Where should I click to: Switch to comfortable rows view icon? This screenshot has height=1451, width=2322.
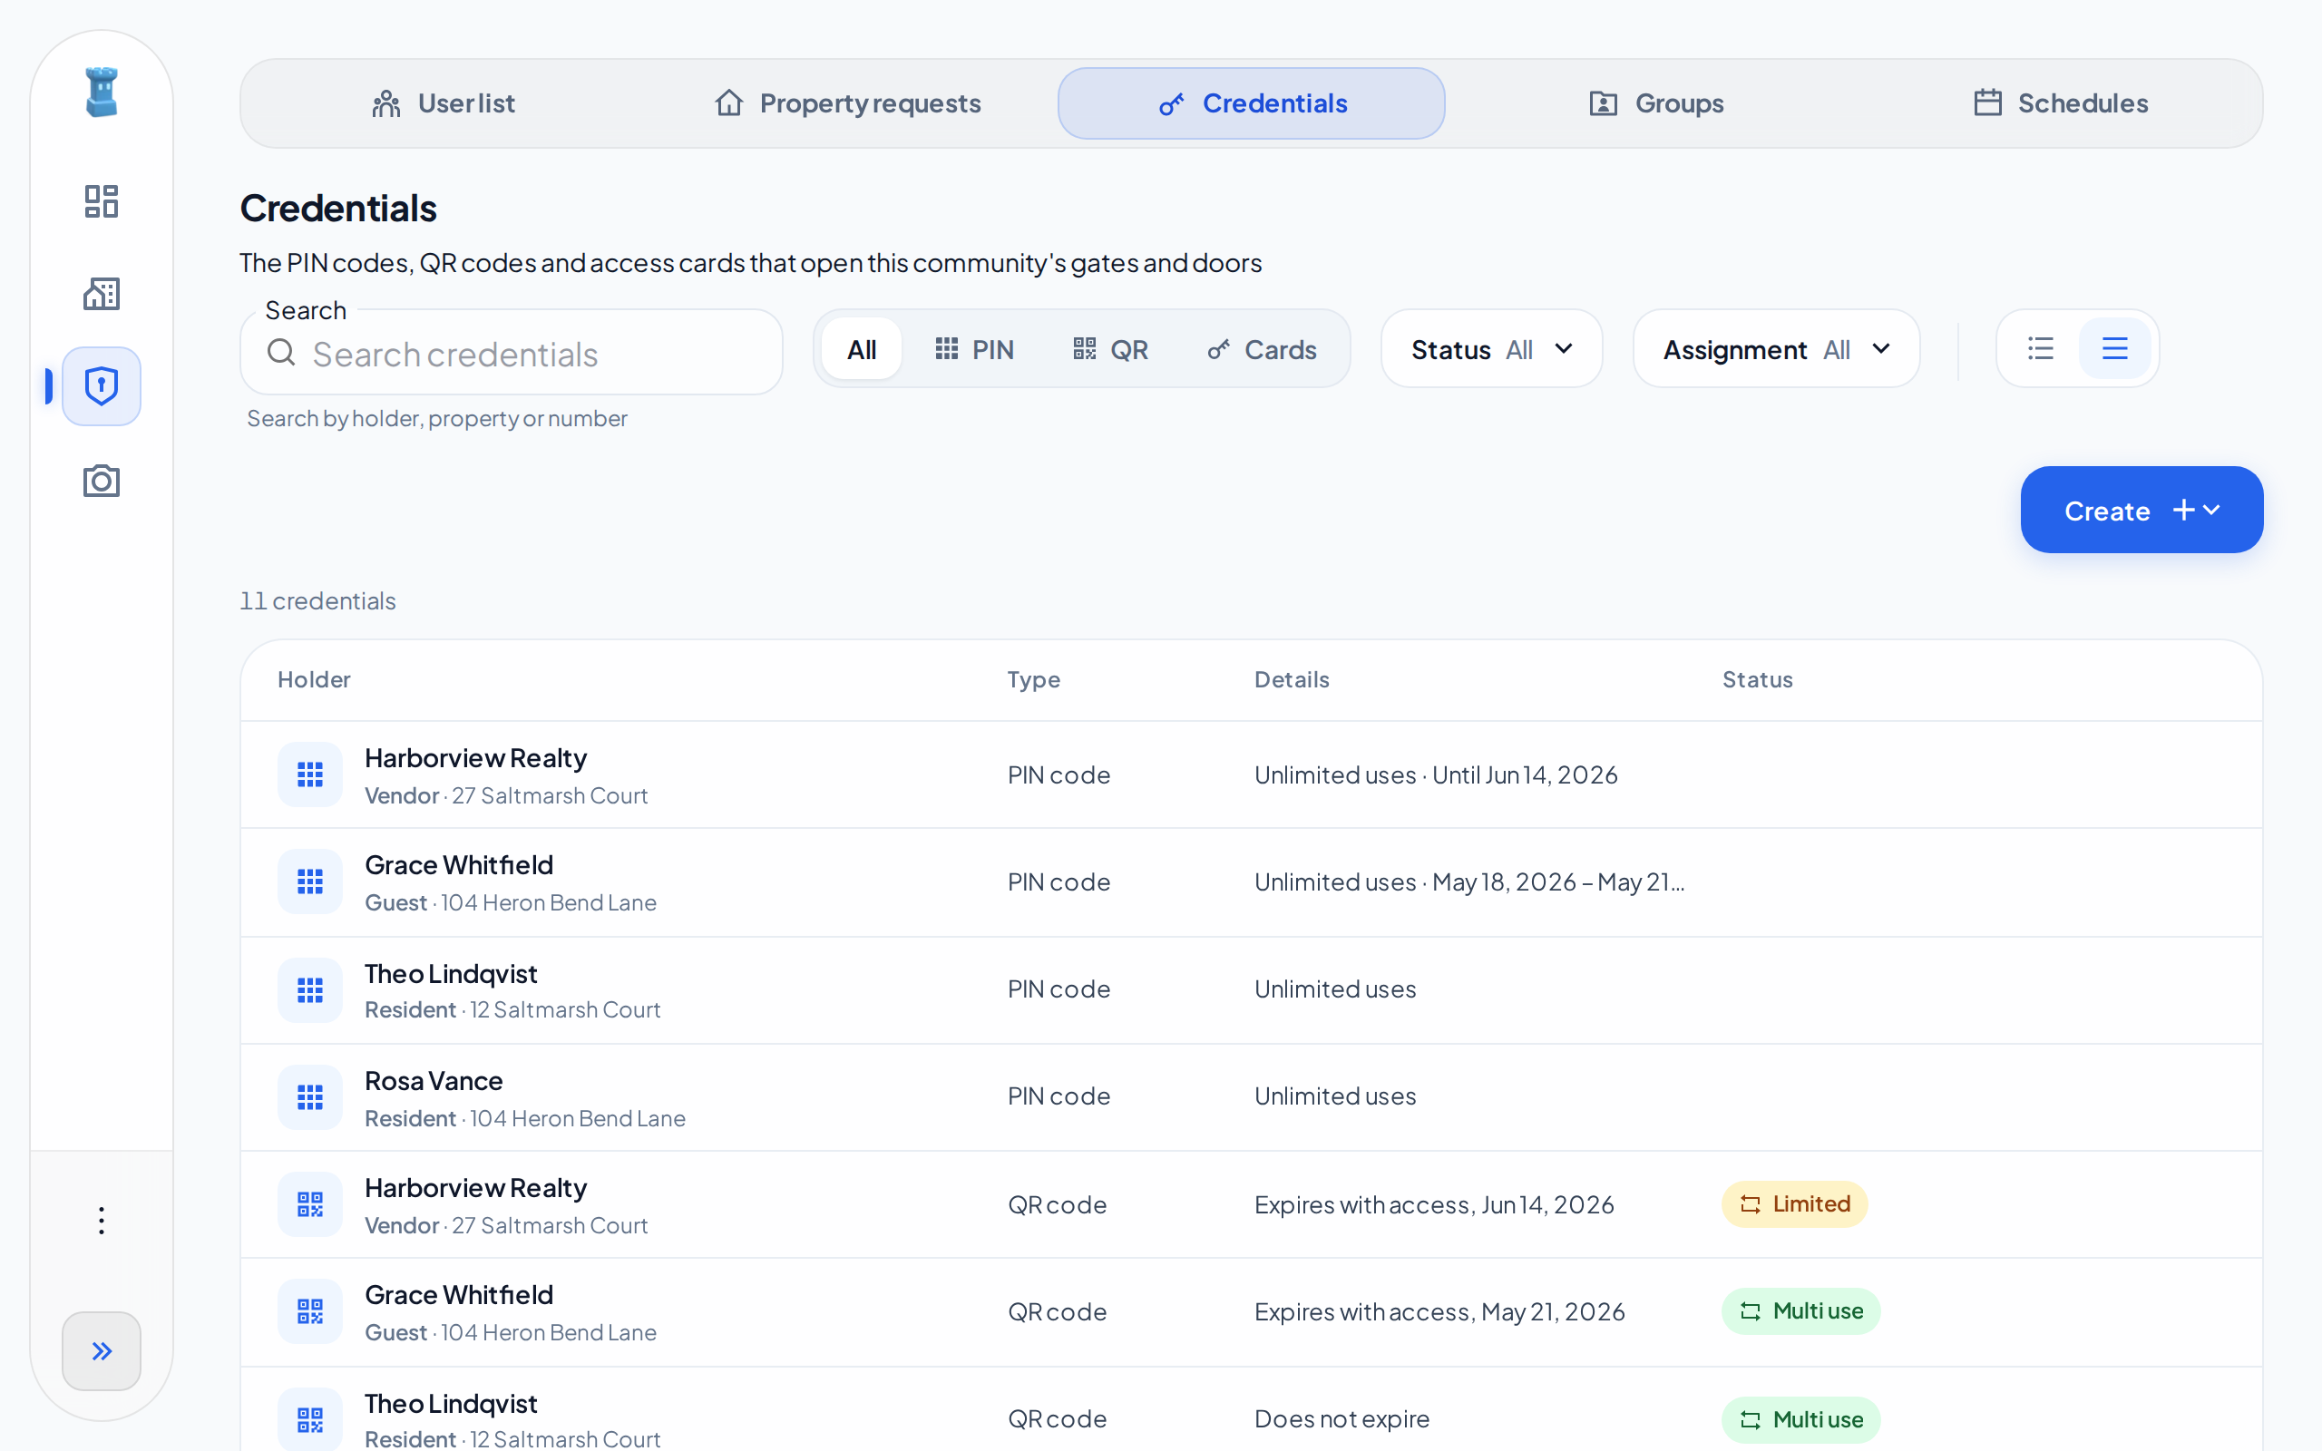[x=2115, y=348]
